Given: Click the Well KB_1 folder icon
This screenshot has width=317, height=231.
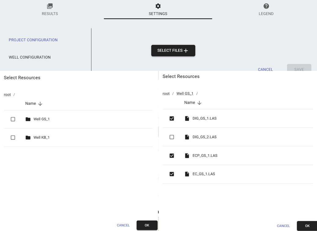Looking at the screenshot, I should click(28, 137).
